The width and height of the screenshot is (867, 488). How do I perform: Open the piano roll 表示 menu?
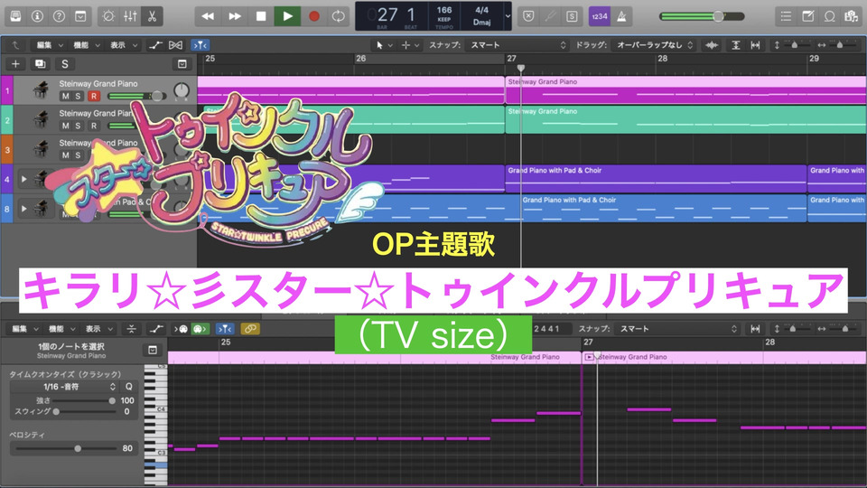click(98, 329)
